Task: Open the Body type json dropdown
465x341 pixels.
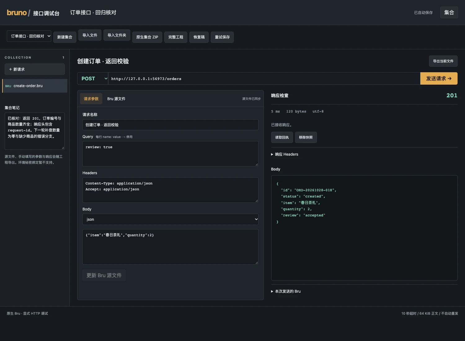Action: (x=170, y=219)
